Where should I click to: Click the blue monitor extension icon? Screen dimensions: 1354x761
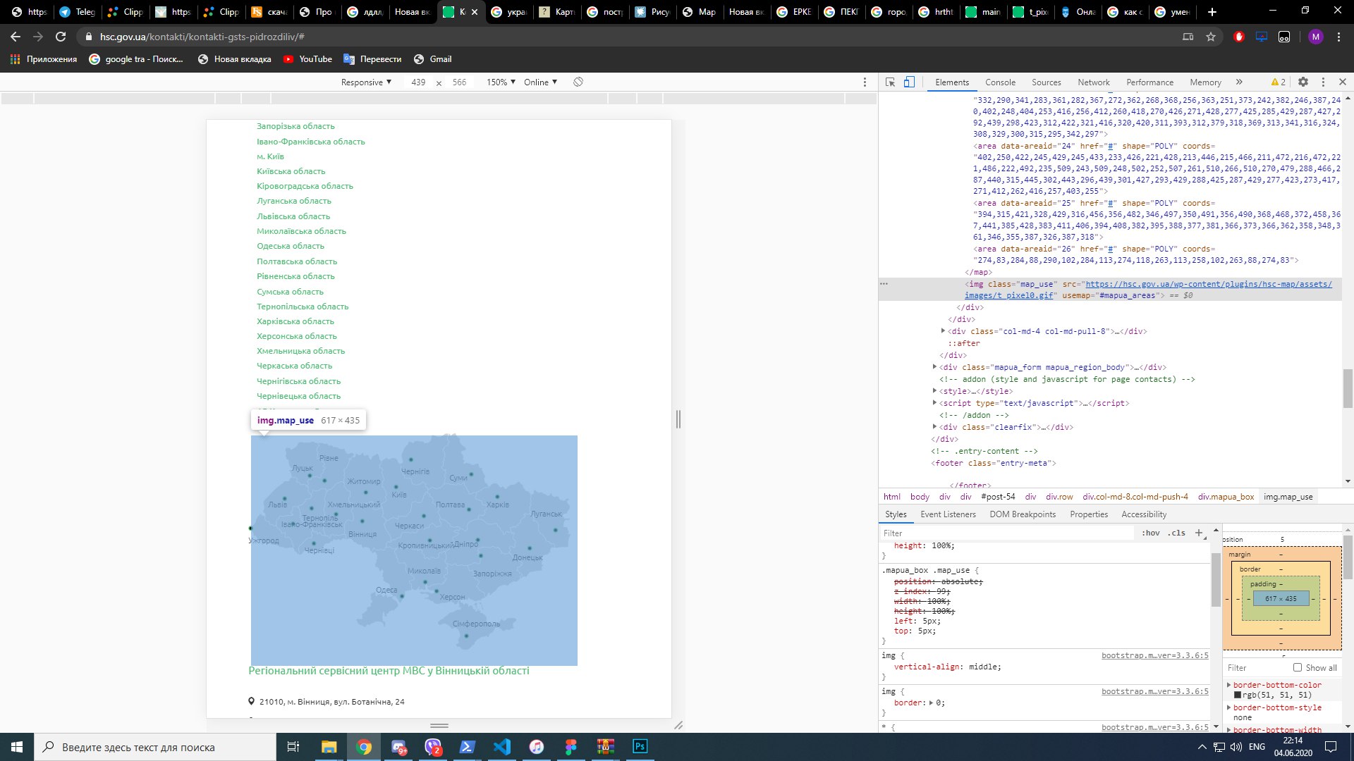coord(1262,37)
